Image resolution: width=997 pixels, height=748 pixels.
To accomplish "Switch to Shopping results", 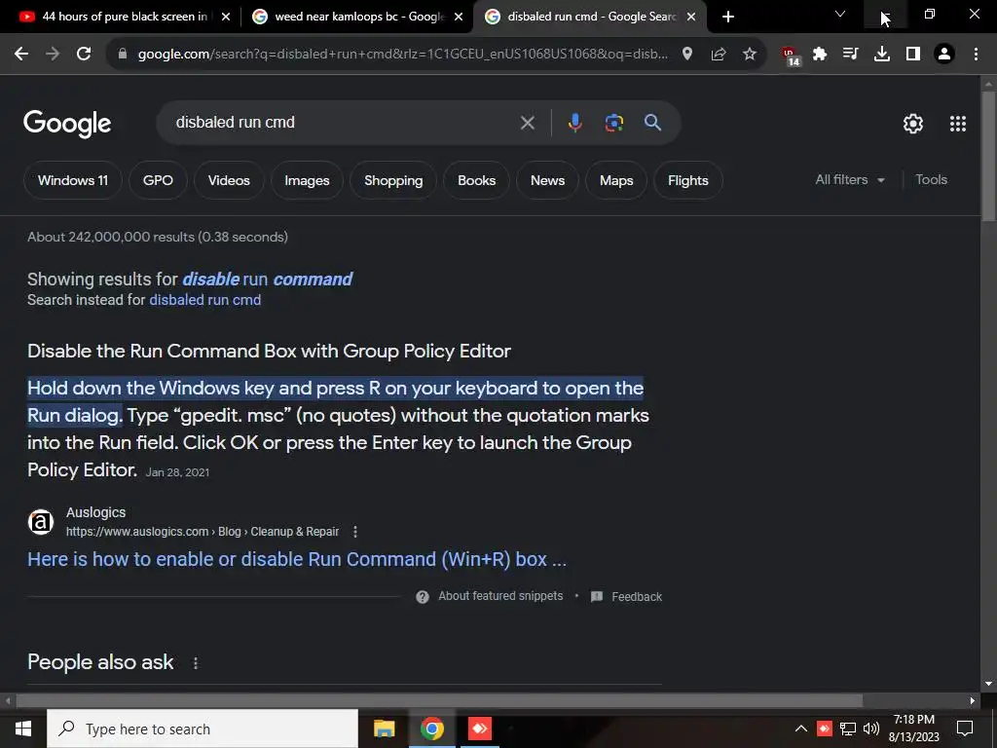I will pyautogui.click(x=393, y=180).
